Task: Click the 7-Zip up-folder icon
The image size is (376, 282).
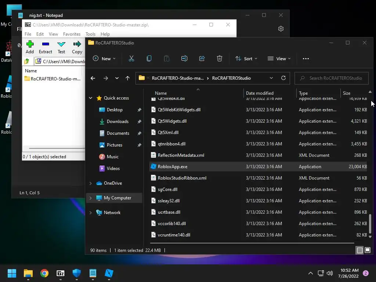Action: click(x=26, y=61)
